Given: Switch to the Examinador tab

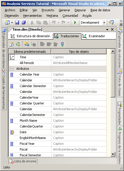Looking at the screenshot, I should [x=94, y=36].
